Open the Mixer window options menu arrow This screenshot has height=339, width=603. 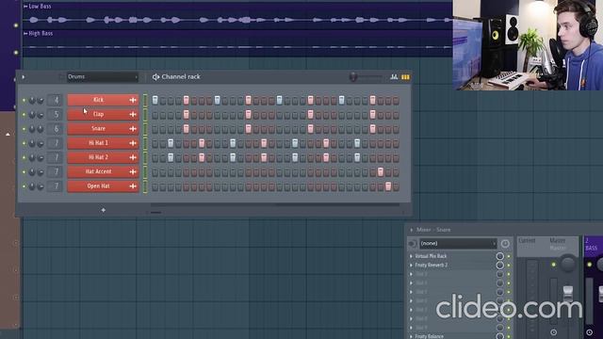pyautogui.click(x=411, y=230)
